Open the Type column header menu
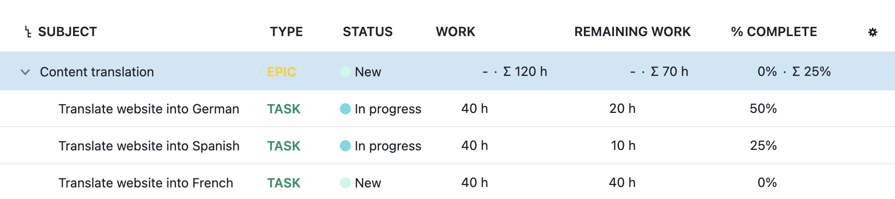The height and width of the screenshot is (199, 895). tap(286, 32)
